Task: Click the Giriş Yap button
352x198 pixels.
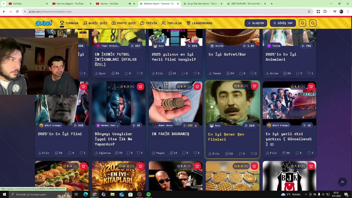Action: (283, 23)
